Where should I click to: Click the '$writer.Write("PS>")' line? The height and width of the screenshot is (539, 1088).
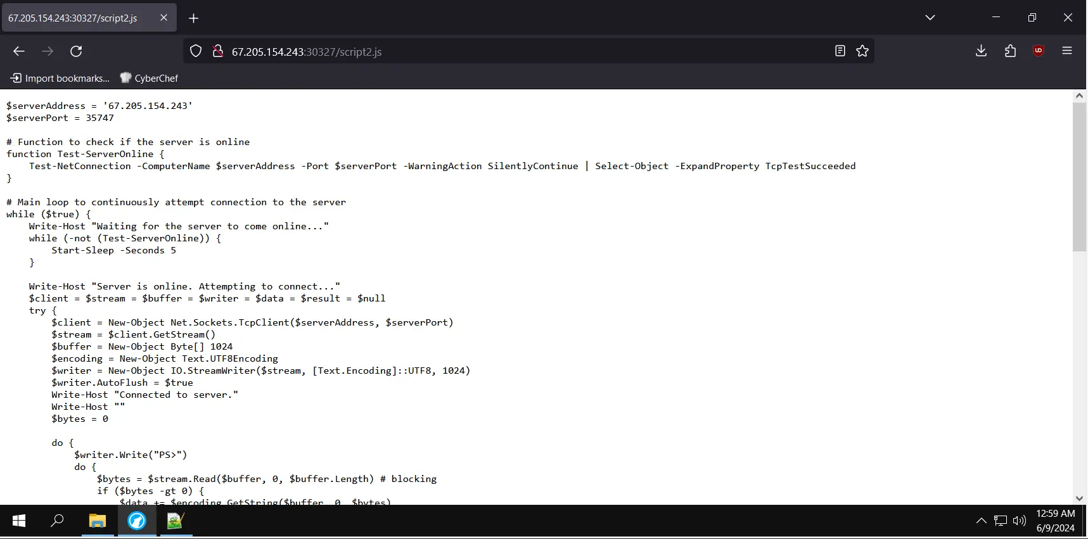point(131,455)
